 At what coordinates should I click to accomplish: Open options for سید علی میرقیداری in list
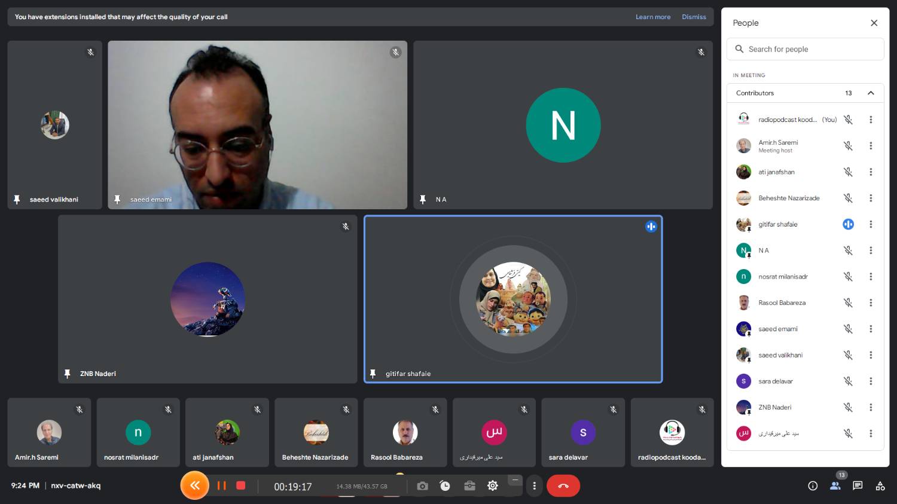tap(871, 433)
